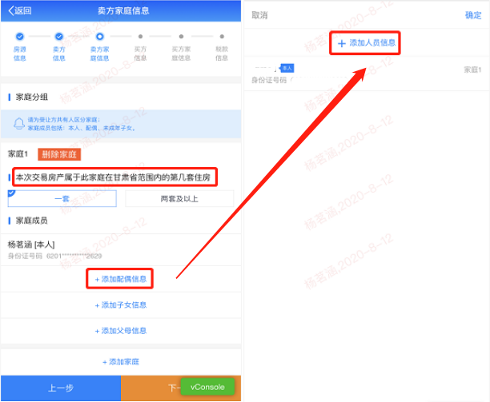
Task: Click the 本人 tag badge
Action: click(287, 68)
